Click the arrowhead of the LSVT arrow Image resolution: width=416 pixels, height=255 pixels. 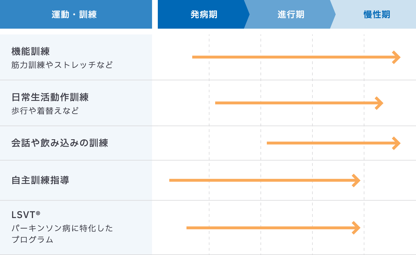tap(357, 228)
